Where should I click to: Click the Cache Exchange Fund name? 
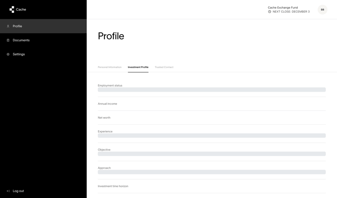(283, 8)
